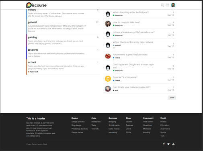
Task: Open the Terms of service footer link
Action: pos(37,144)
